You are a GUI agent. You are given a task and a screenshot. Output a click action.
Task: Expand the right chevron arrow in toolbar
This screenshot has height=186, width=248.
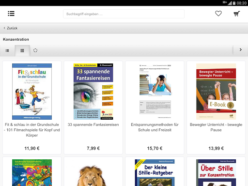241,50
